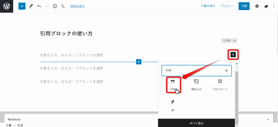Click the second empty paragraph placeholder
The height and width of the screenshot is (127, 278).
coord(71,68)
